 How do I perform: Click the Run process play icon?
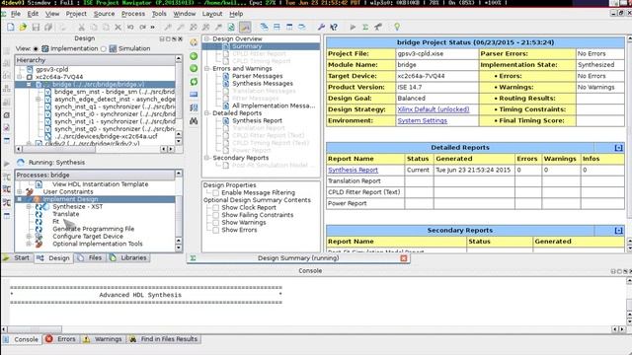tap(353, 27)
